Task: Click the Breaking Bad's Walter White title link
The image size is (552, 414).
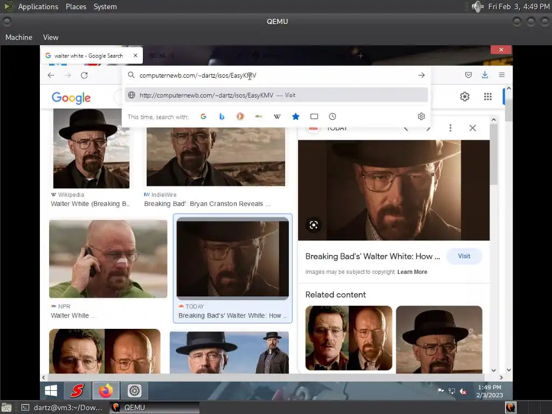Action: [372, 256]
